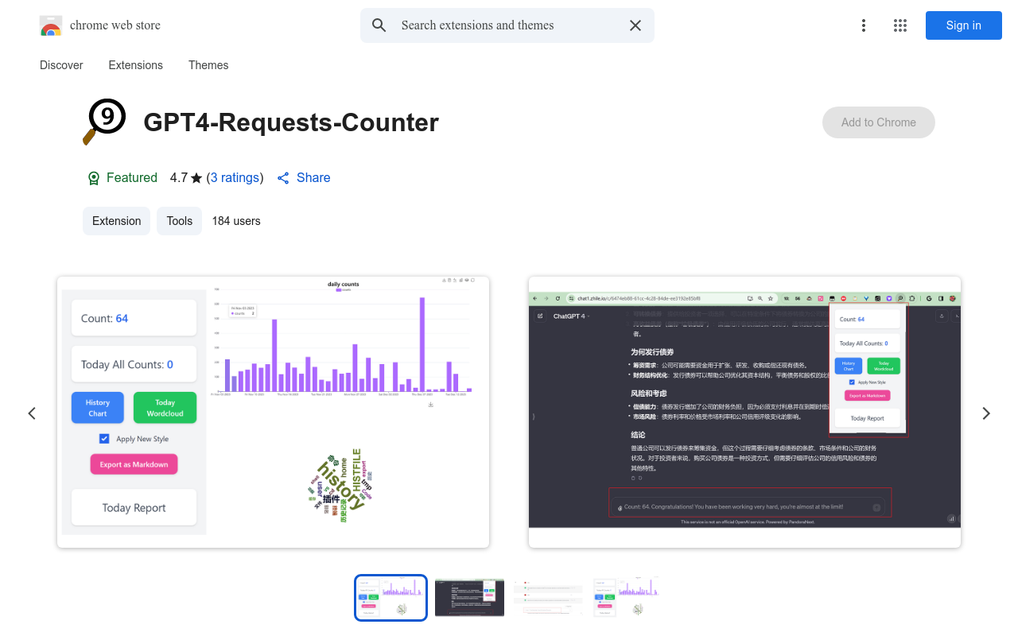Select the Tools category chip
The height and width of the screenshot is (636, 1018).
tap(180, 221)
